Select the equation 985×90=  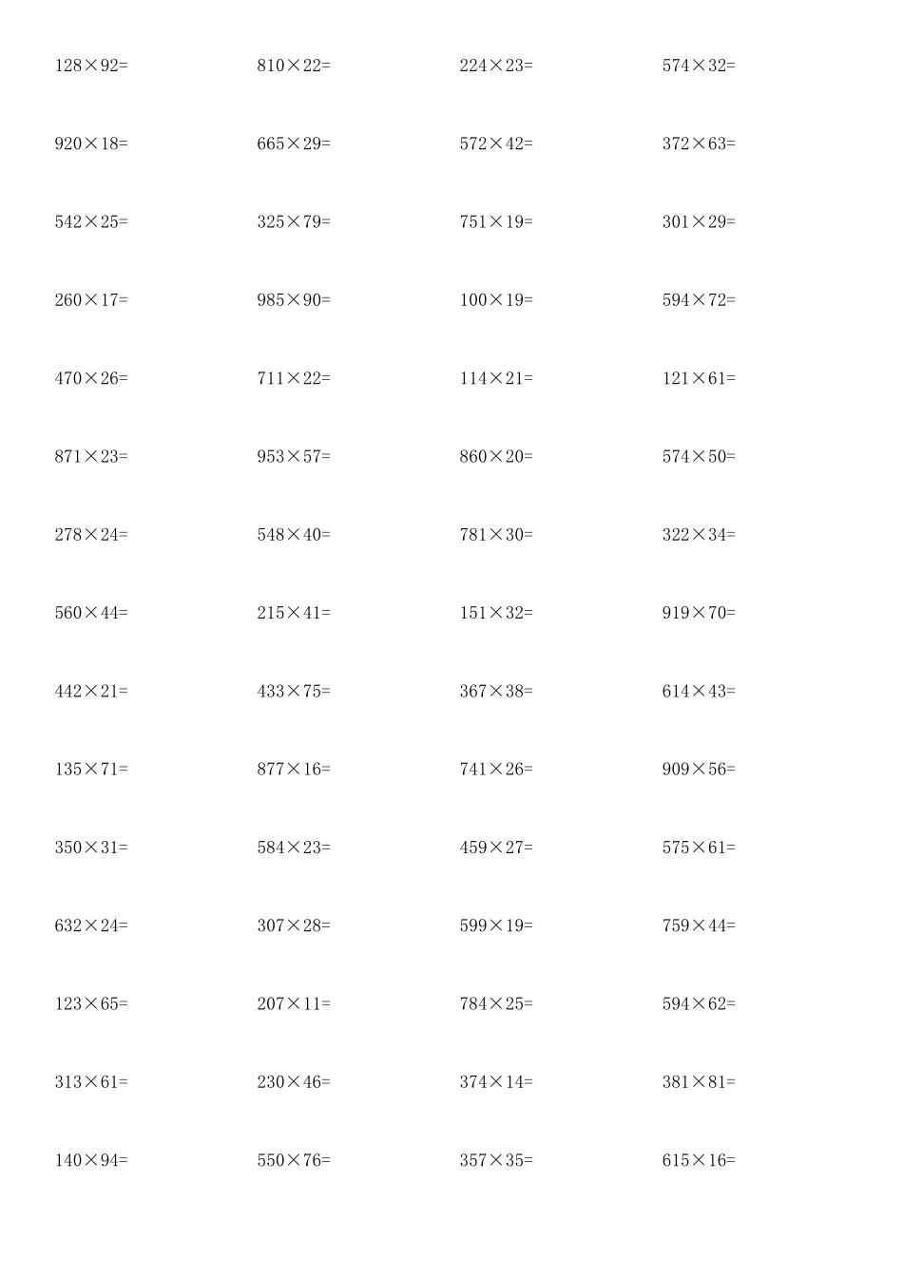coord(294,300)
